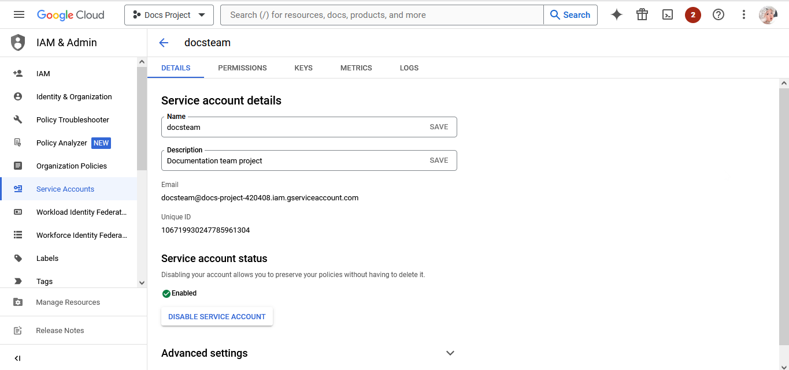Viewport: 789px width, 370px height.
Task: Open Policy Troubleshooter from sidebar
Action: point(68,119)
